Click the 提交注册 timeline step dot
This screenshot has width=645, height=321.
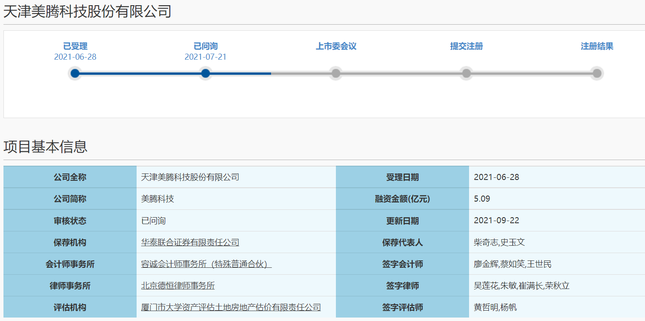pos(466,73)
